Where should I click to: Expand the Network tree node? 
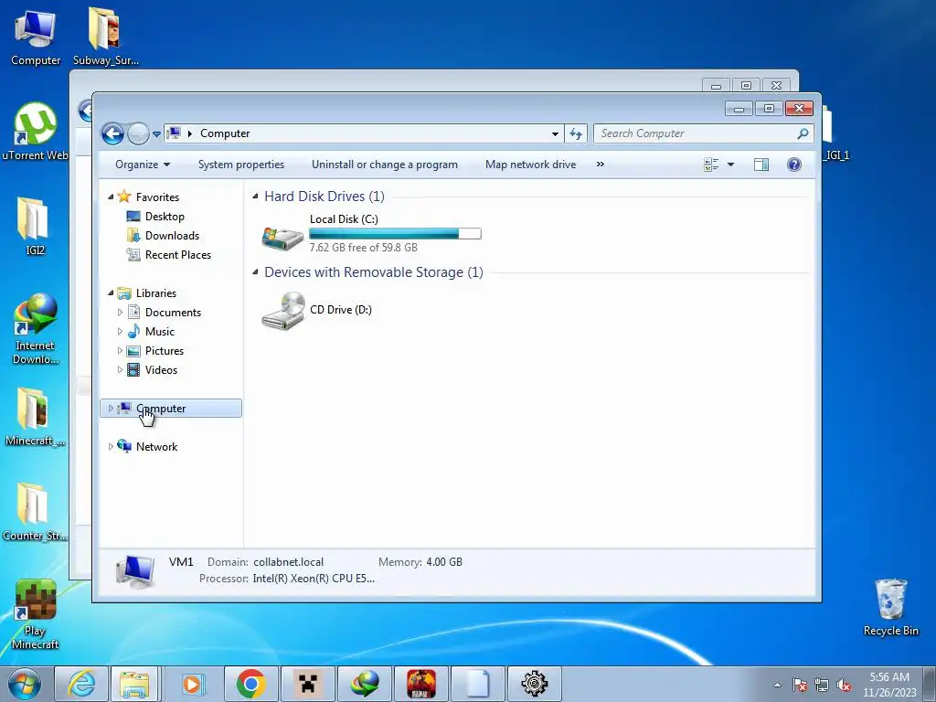[111, 446]
